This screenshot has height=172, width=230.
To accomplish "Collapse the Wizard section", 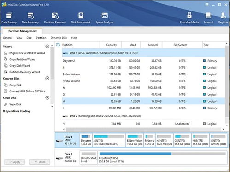I will (x=47, y=46).
